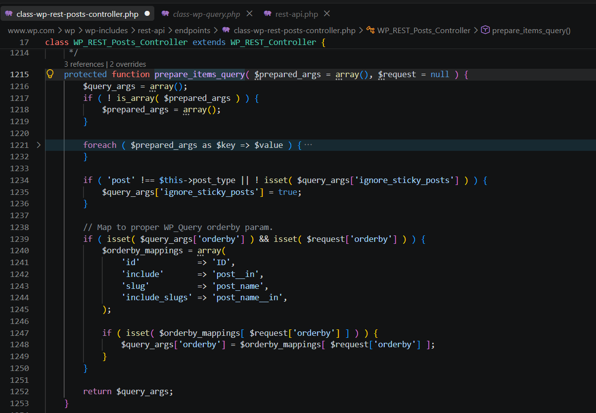Click the PHP icon on the posts controller tab
Screen dimensions: 596x413
(x=9, y=13)
